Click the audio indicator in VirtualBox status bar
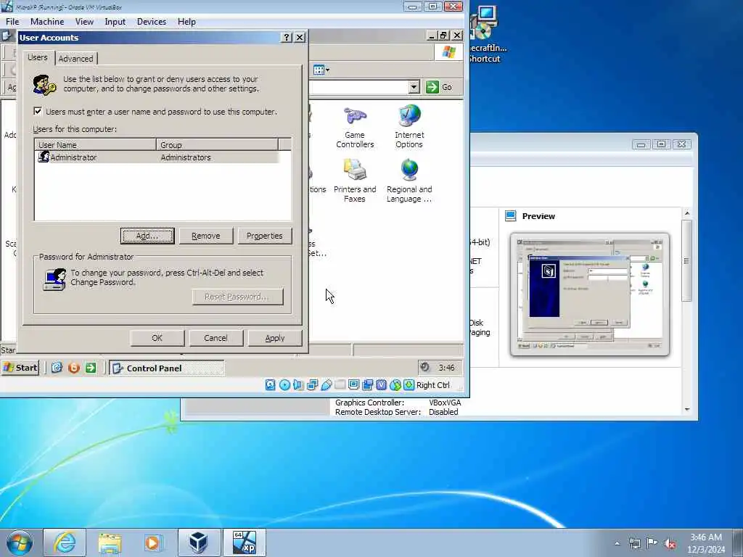 click(x=298, y=385)
